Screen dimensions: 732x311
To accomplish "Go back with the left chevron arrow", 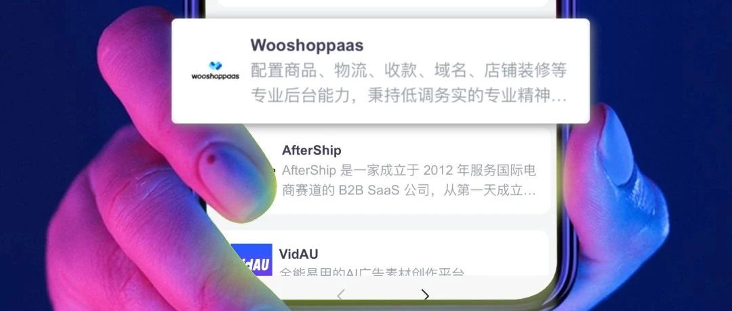I will point(340,295).
